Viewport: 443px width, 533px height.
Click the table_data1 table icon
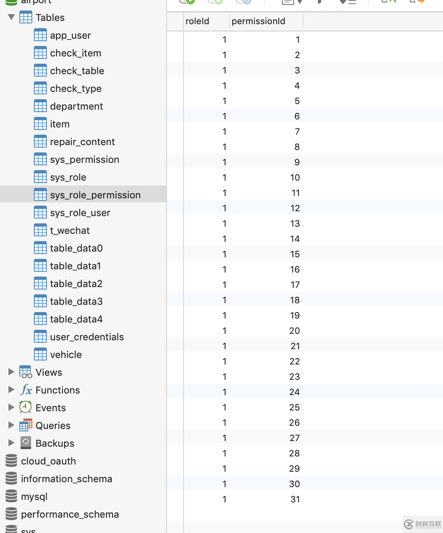[40, 266]
